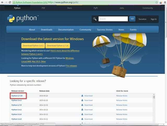
Task: Click download icon in Python 3.3.6 row
Action: point(82,114)
